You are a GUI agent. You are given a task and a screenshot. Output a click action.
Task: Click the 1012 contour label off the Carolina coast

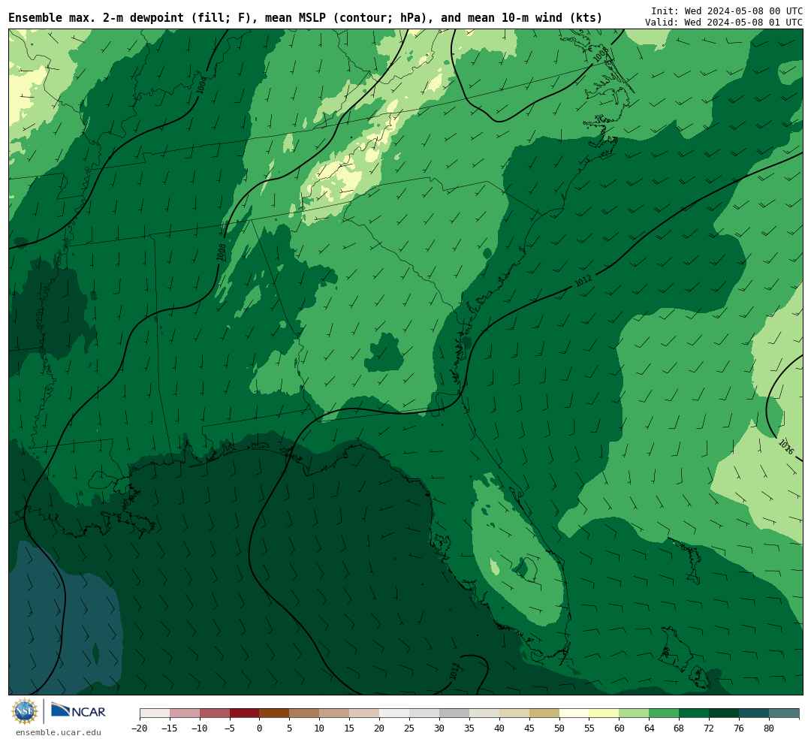[x=583, y=280]
